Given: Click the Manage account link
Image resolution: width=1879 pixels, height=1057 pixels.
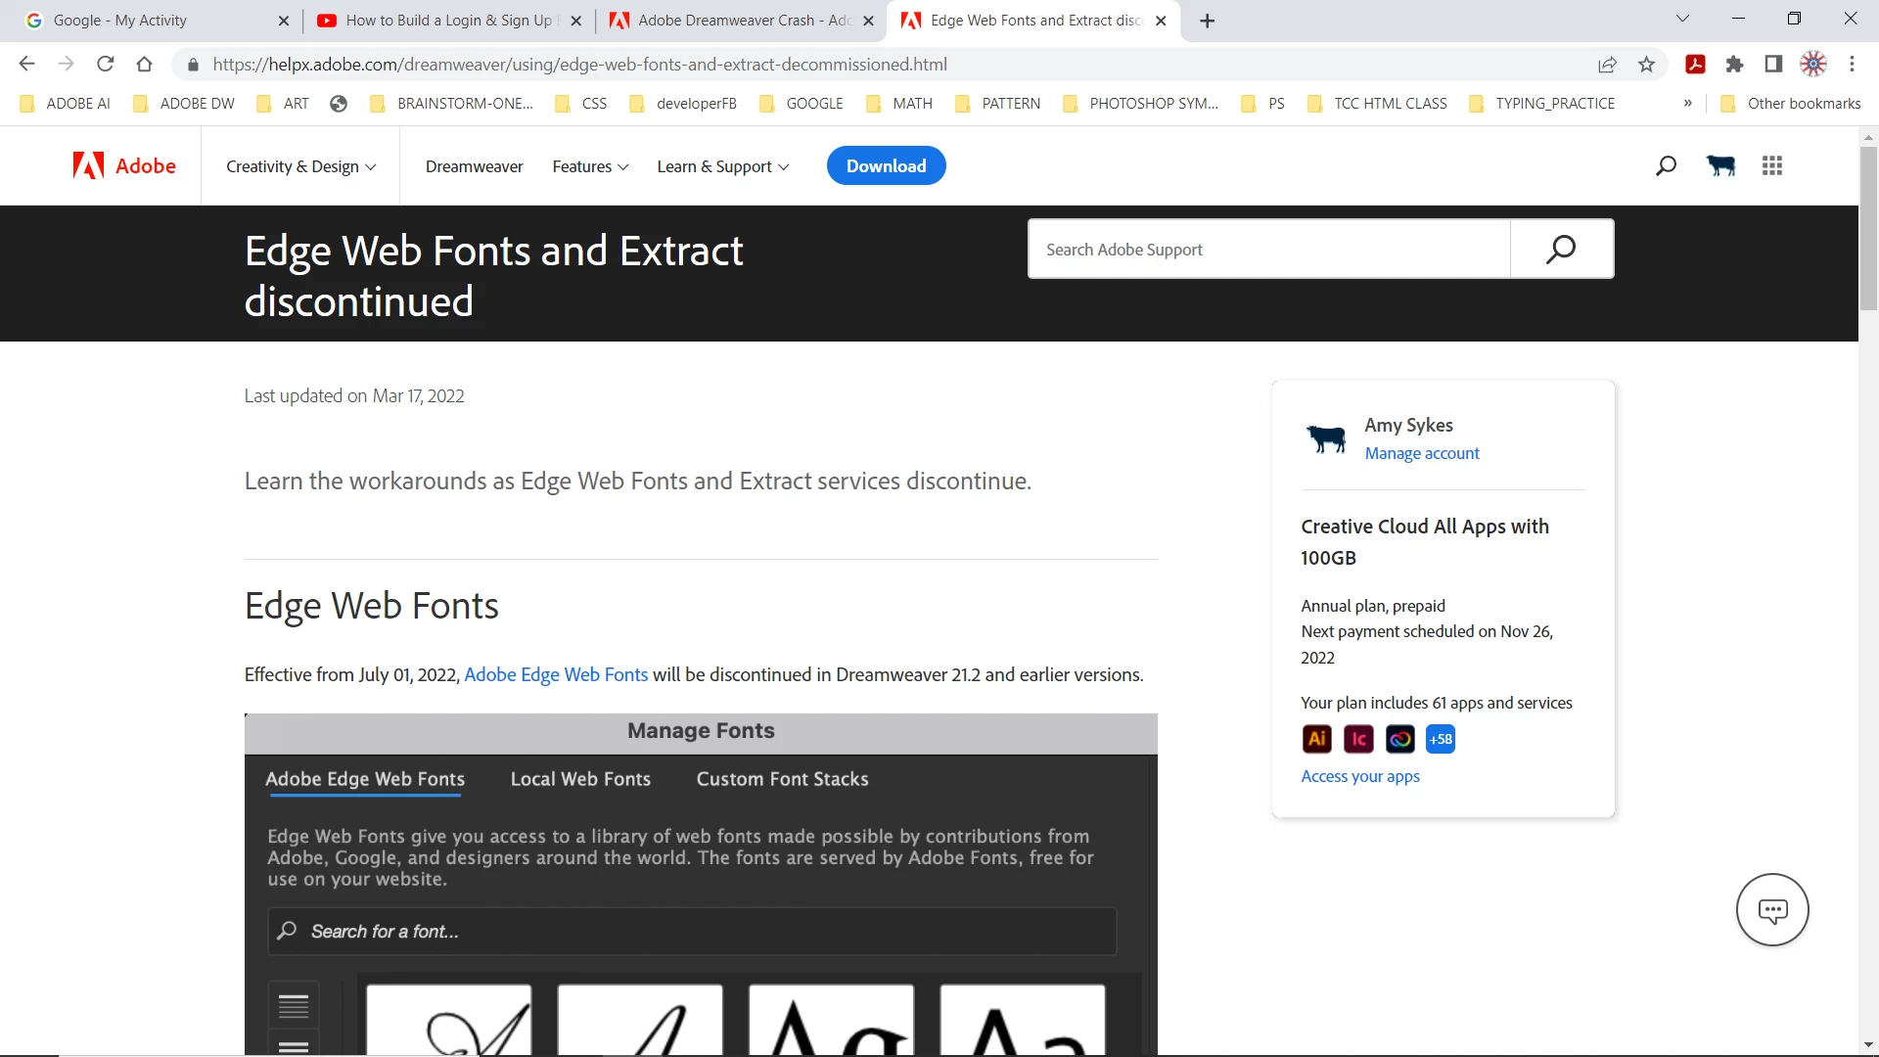Looking at the screenshot, I should (1421, 453).
